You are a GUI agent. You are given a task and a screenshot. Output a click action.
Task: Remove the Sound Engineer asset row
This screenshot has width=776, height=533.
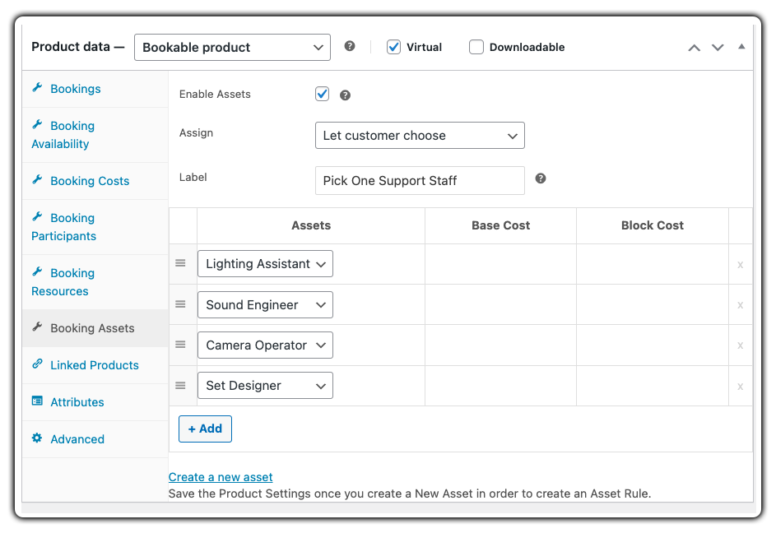click(740, 305)
